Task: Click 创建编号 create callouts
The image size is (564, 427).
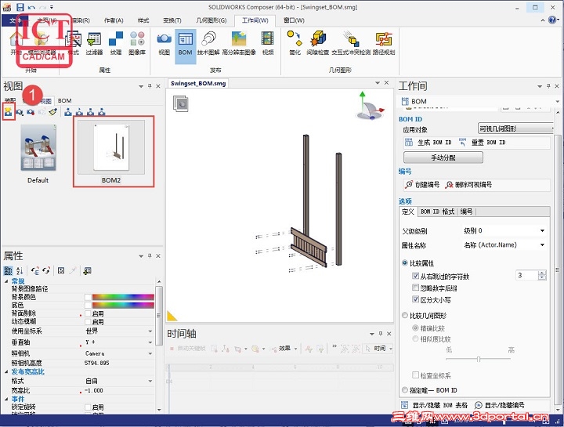Action: [422, 185]
